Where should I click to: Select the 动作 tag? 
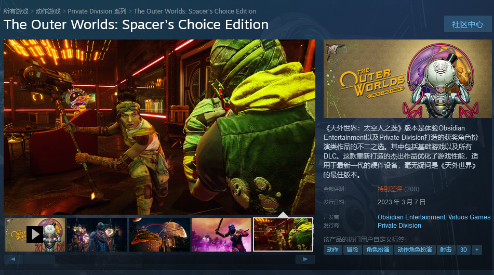(332, 250)
